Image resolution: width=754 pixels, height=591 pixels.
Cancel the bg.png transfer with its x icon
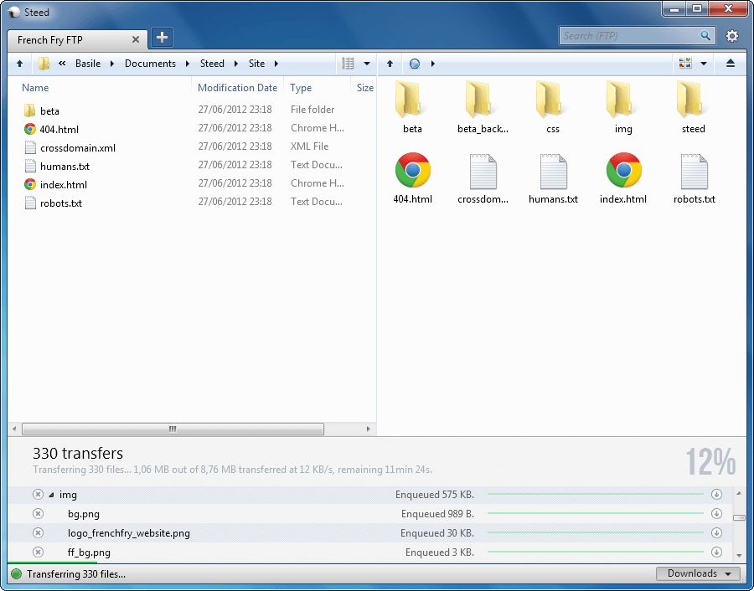(x=37, y=514)
